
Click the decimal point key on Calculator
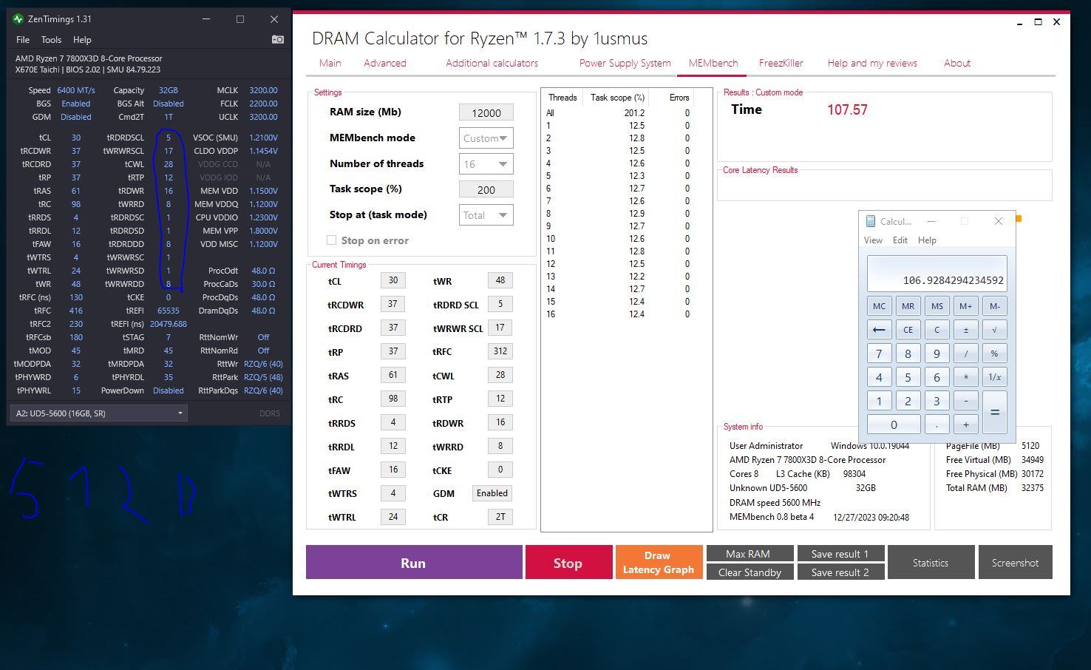pos(937,424)
